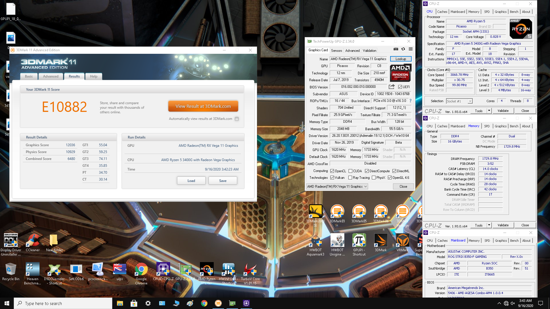Open Recycle Bin on desktop
Viewport: 550px width, 309px height.
[11, 272]
